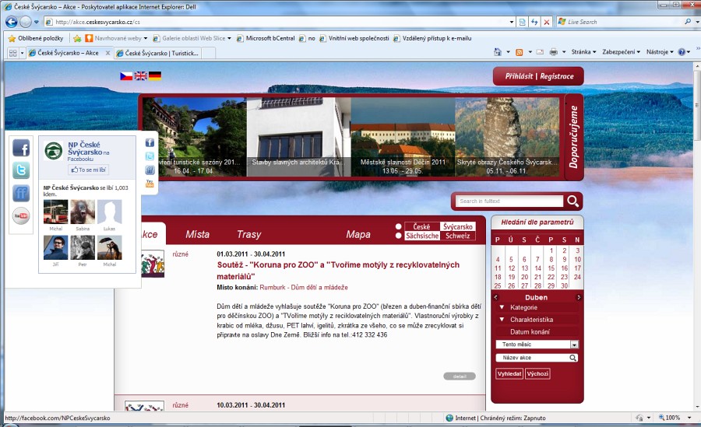
Task: Open the Místa tab
Action: click(197, 234)
